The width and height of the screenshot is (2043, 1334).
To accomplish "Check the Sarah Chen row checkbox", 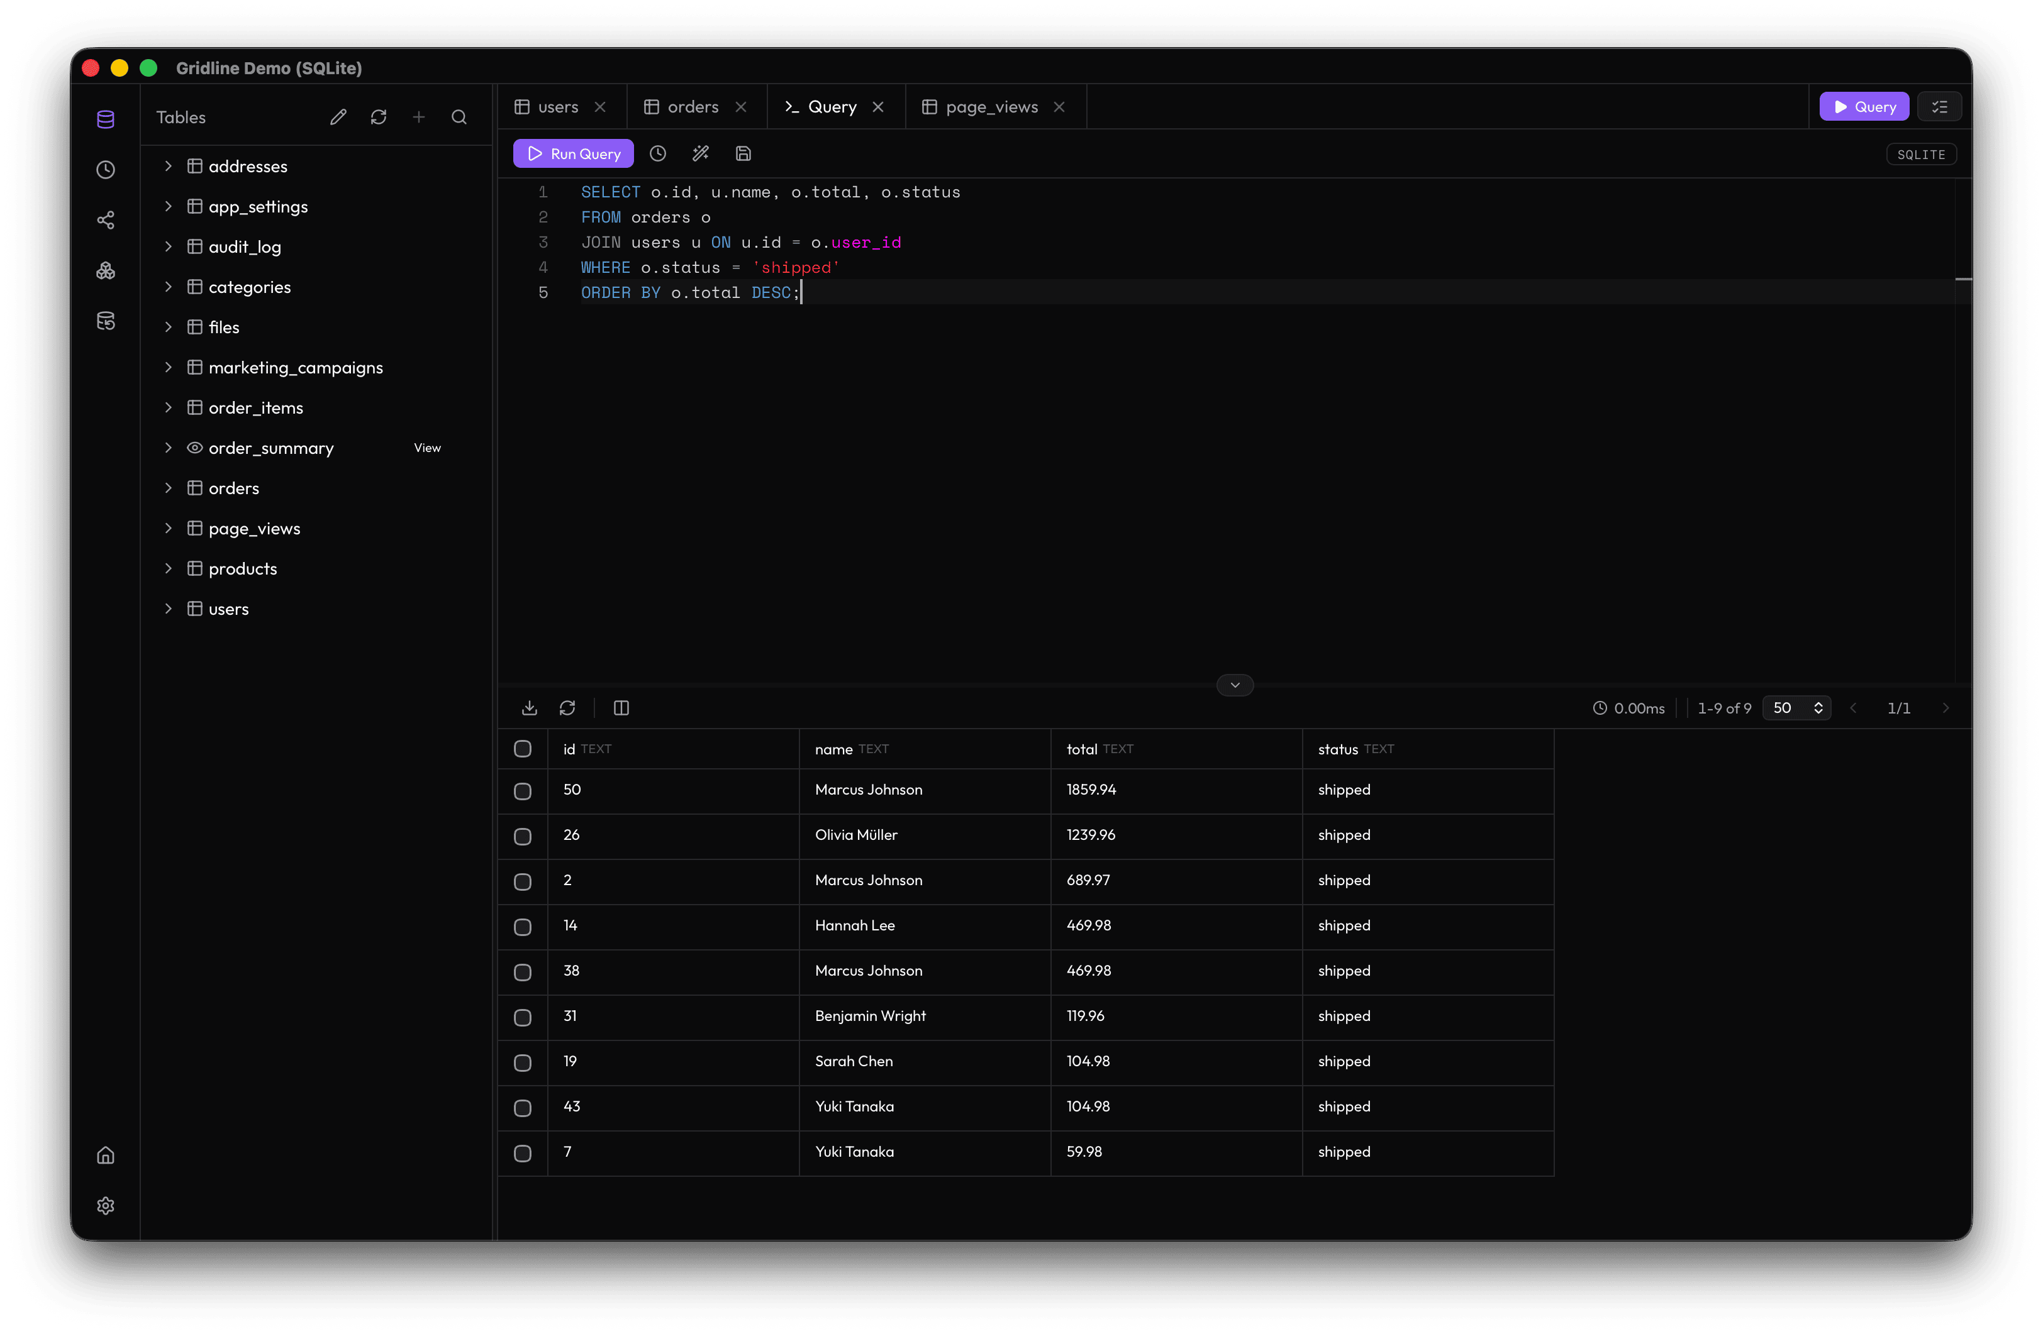I will [x=523, y=1063].
